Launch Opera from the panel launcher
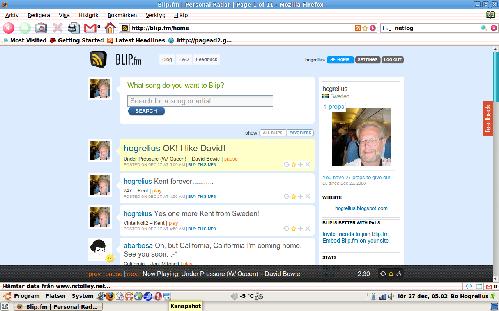Screen dimensions: 499x311 pyautogui.click(x=158, y=296)
